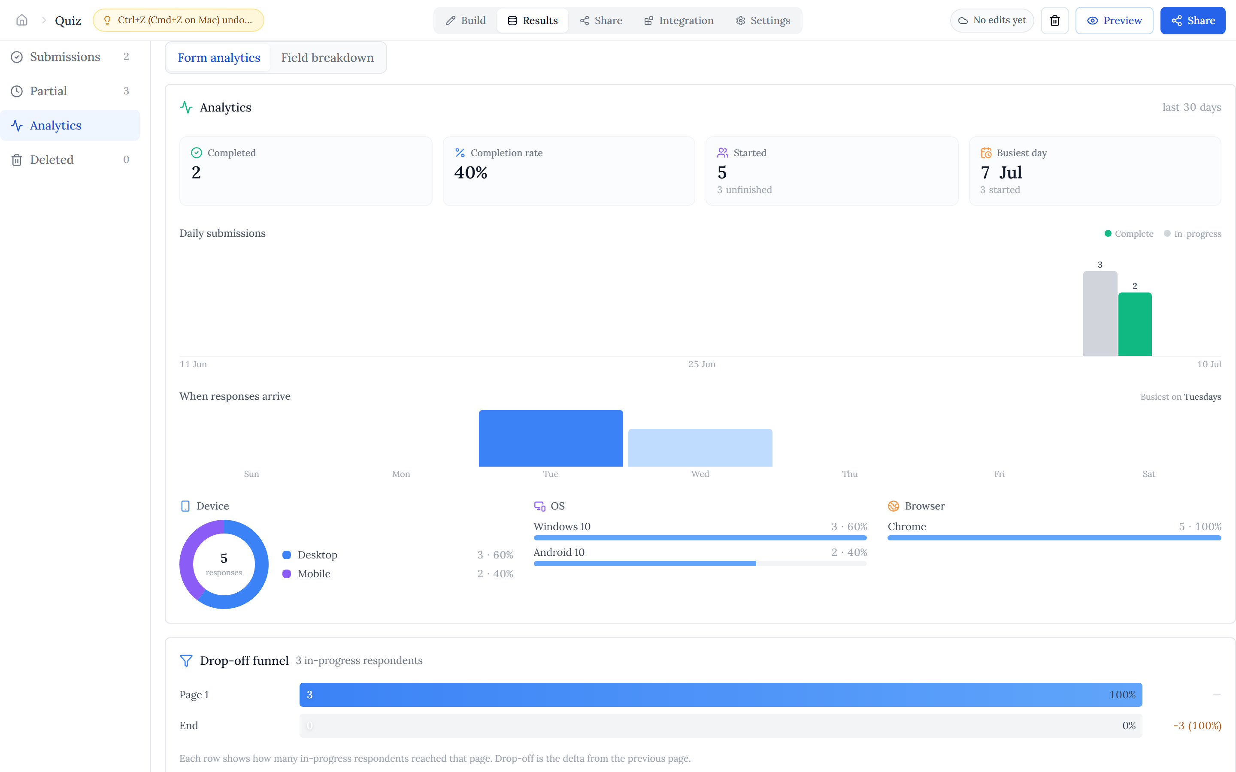
Task: Click the cloud icon beside No edits yet
Action: pyautogui.click(x=963, y=21)
